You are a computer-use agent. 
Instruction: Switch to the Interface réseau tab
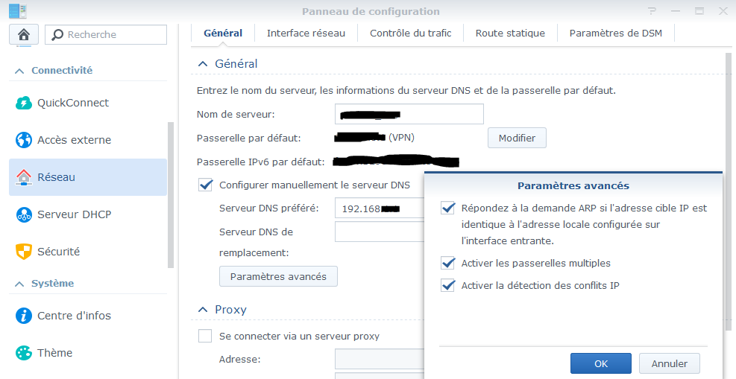tap(306, 33)
